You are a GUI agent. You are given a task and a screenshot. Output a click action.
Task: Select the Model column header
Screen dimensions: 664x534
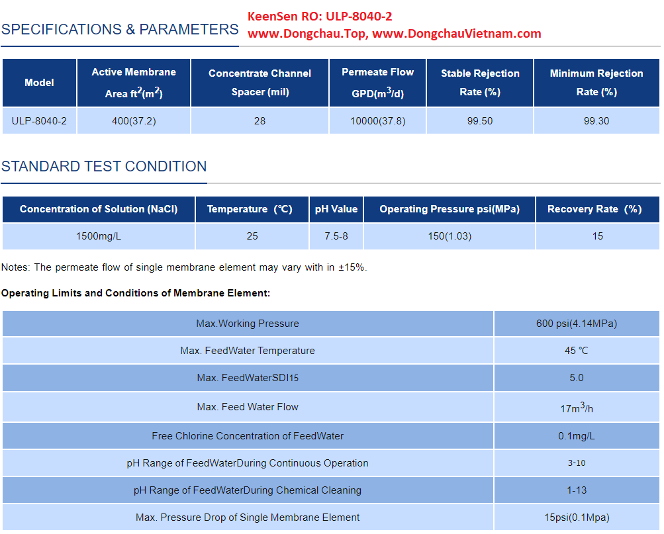click(39, 83)
